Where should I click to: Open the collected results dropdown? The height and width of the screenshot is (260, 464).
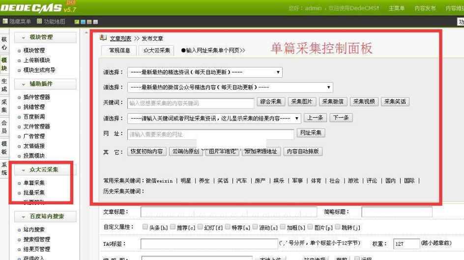click(x=214, y=118)
